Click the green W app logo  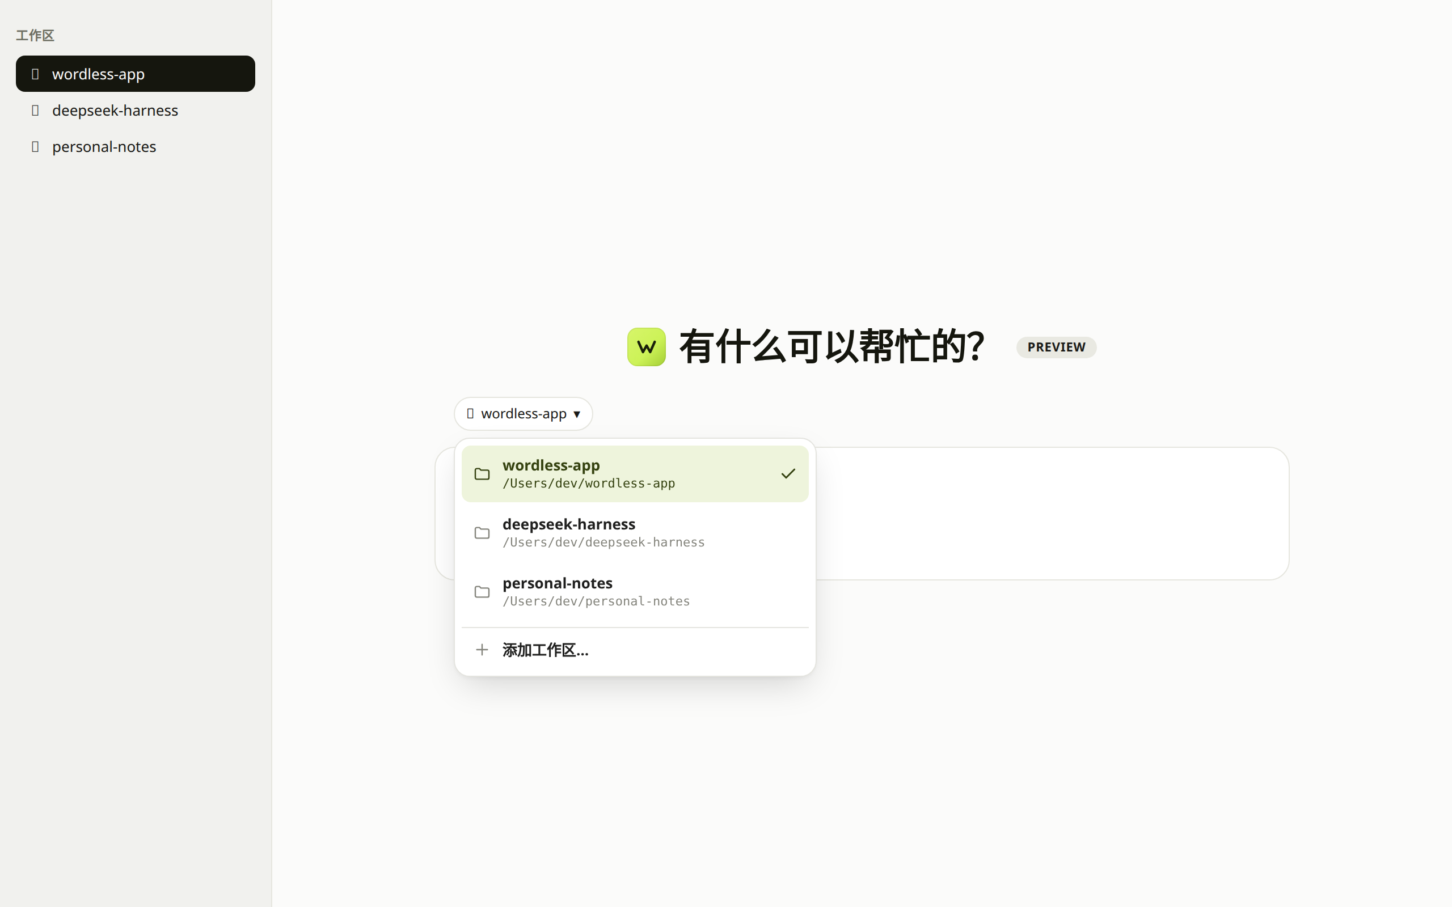tap(646, 347)
